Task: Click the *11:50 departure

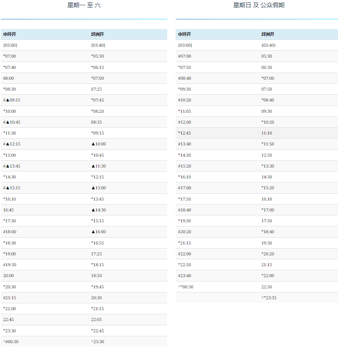Action: (x=267, y=144)
